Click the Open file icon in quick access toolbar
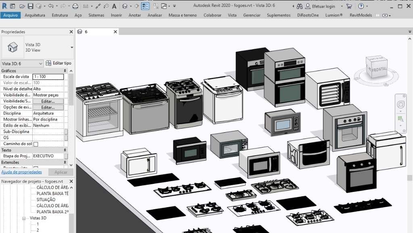This screenshot has width=413, height=233. (23, 6)
